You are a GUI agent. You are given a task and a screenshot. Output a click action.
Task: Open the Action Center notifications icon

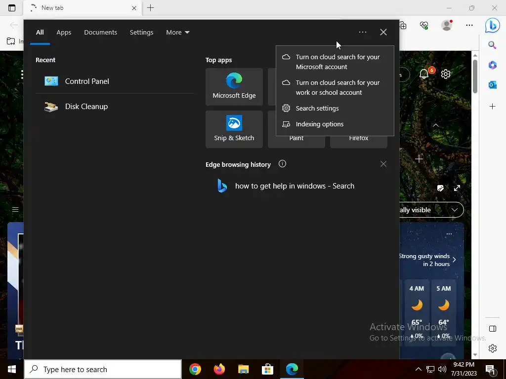click(x=490, y=370)
